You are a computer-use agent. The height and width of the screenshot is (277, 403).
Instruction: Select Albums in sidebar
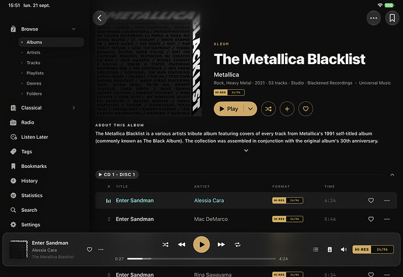tap(51, 42)
